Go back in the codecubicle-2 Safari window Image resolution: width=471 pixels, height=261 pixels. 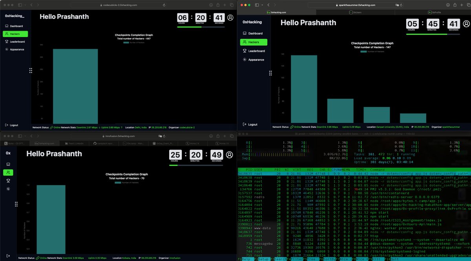31,5
